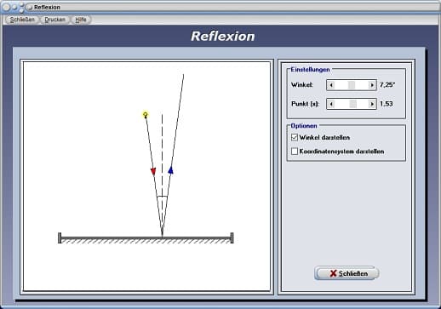Open the Hilfe menu item

[x=81, y=20]
